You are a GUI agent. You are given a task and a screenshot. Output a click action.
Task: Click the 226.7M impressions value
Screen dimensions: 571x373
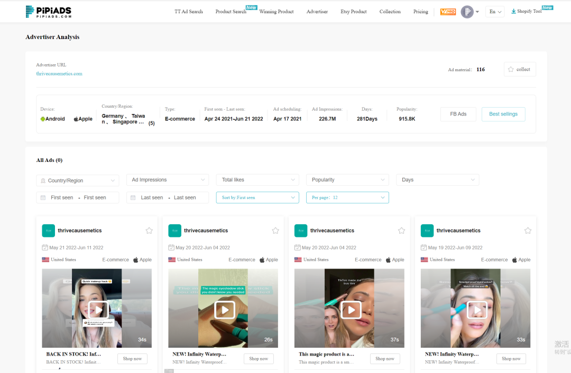(327, 119)
